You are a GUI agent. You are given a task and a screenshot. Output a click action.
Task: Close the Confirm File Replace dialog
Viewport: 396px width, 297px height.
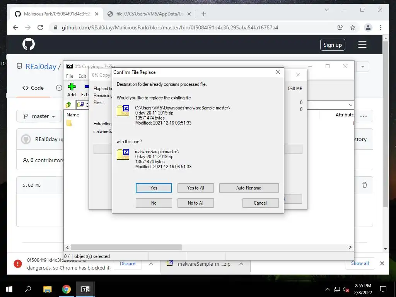click(278, 72)
